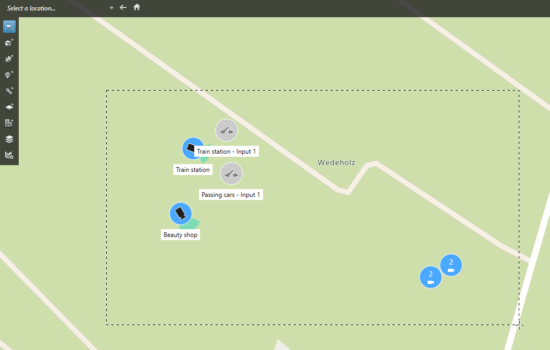This screenshot has width=550, height=350.
Task: Select the add location pin tool
Action: pyautogui.click(x=9, y=75)
